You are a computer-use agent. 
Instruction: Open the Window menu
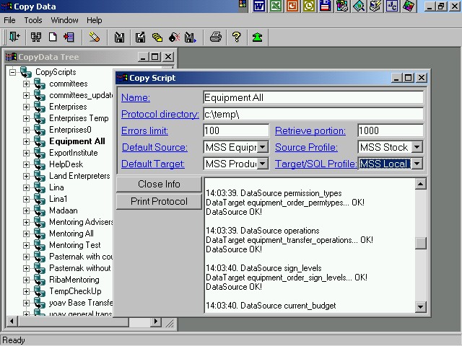[x=64, y=20]
